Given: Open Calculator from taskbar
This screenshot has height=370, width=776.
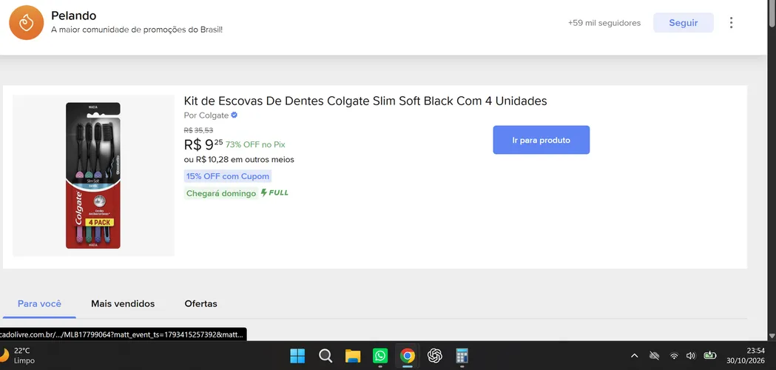Looking at the screenshot, I should (462, 356).
